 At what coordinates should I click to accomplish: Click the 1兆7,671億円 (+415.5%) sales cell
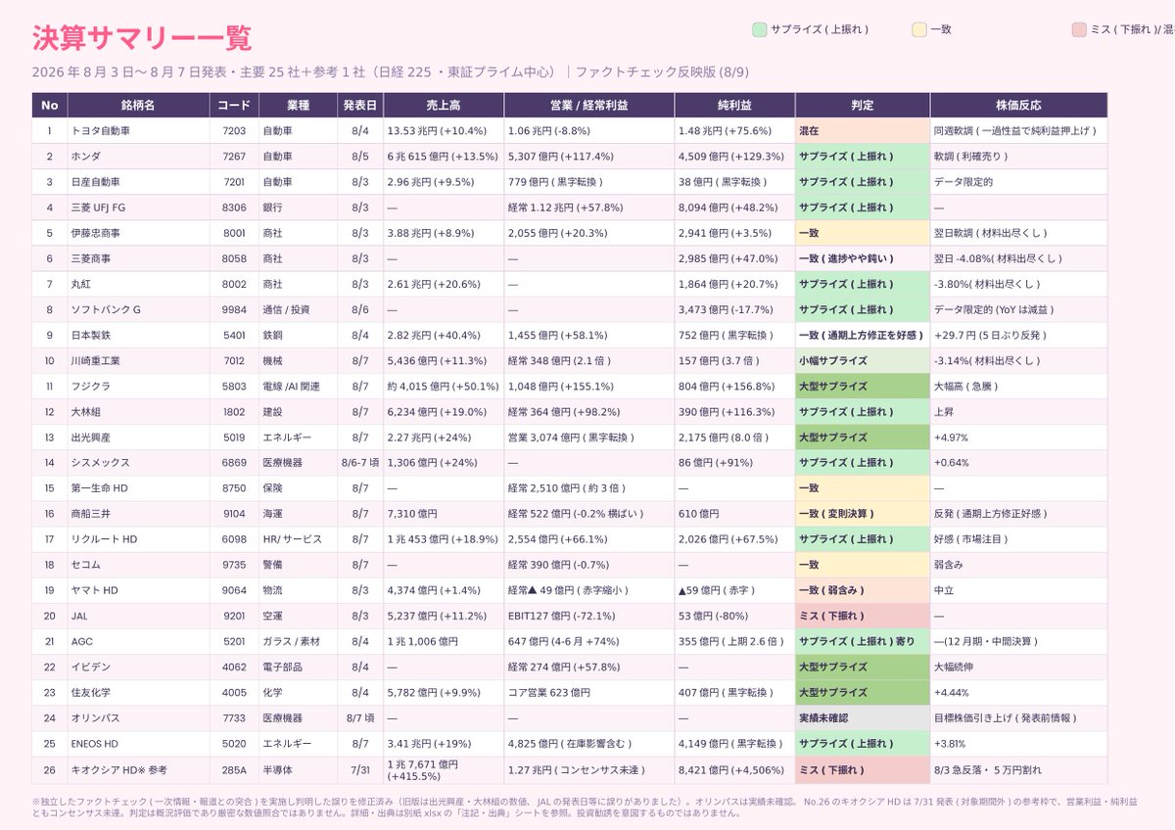[x=444, y=769]
